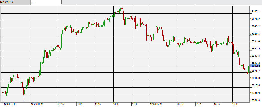Click the 19:30 time axis label
The width and height of the screenshot is (262, 109).
pos(235,104)
